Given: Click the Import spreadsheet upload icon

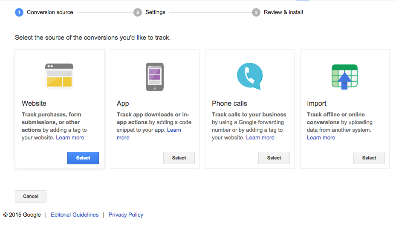Looking at the screenshot, I should pos(344,77).
